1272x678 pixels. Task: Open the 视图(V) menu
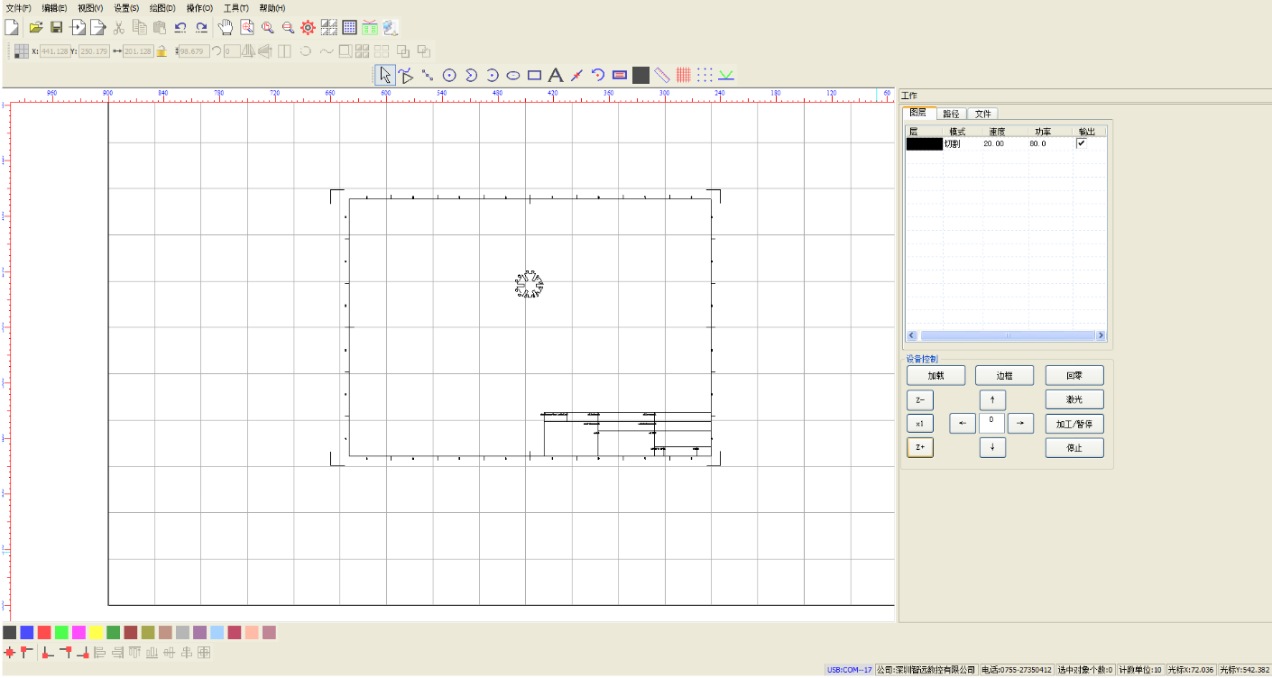coord(90,7)
